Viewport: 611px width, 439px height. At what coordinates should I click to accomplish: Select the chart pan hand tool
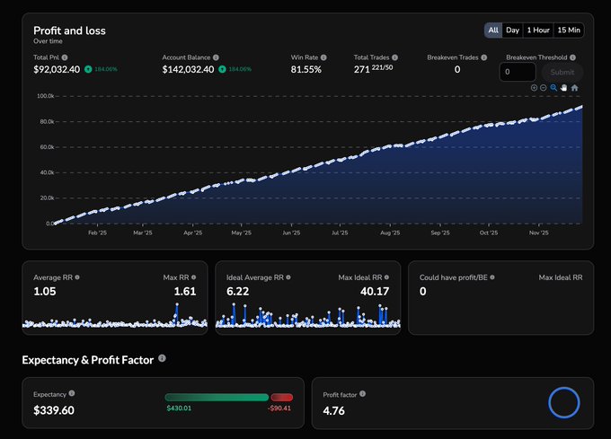point(563,88)
